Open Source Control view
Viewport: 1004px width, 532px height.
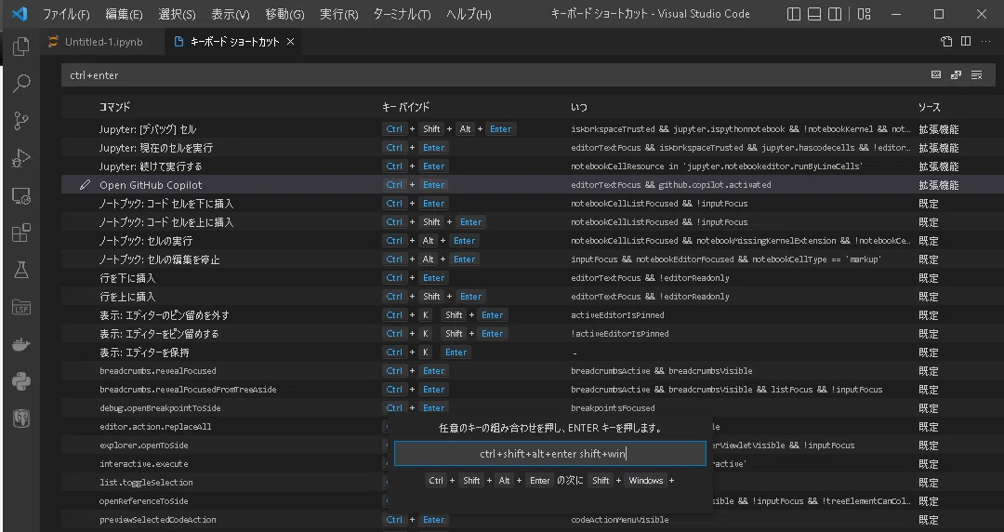(21, 121)
